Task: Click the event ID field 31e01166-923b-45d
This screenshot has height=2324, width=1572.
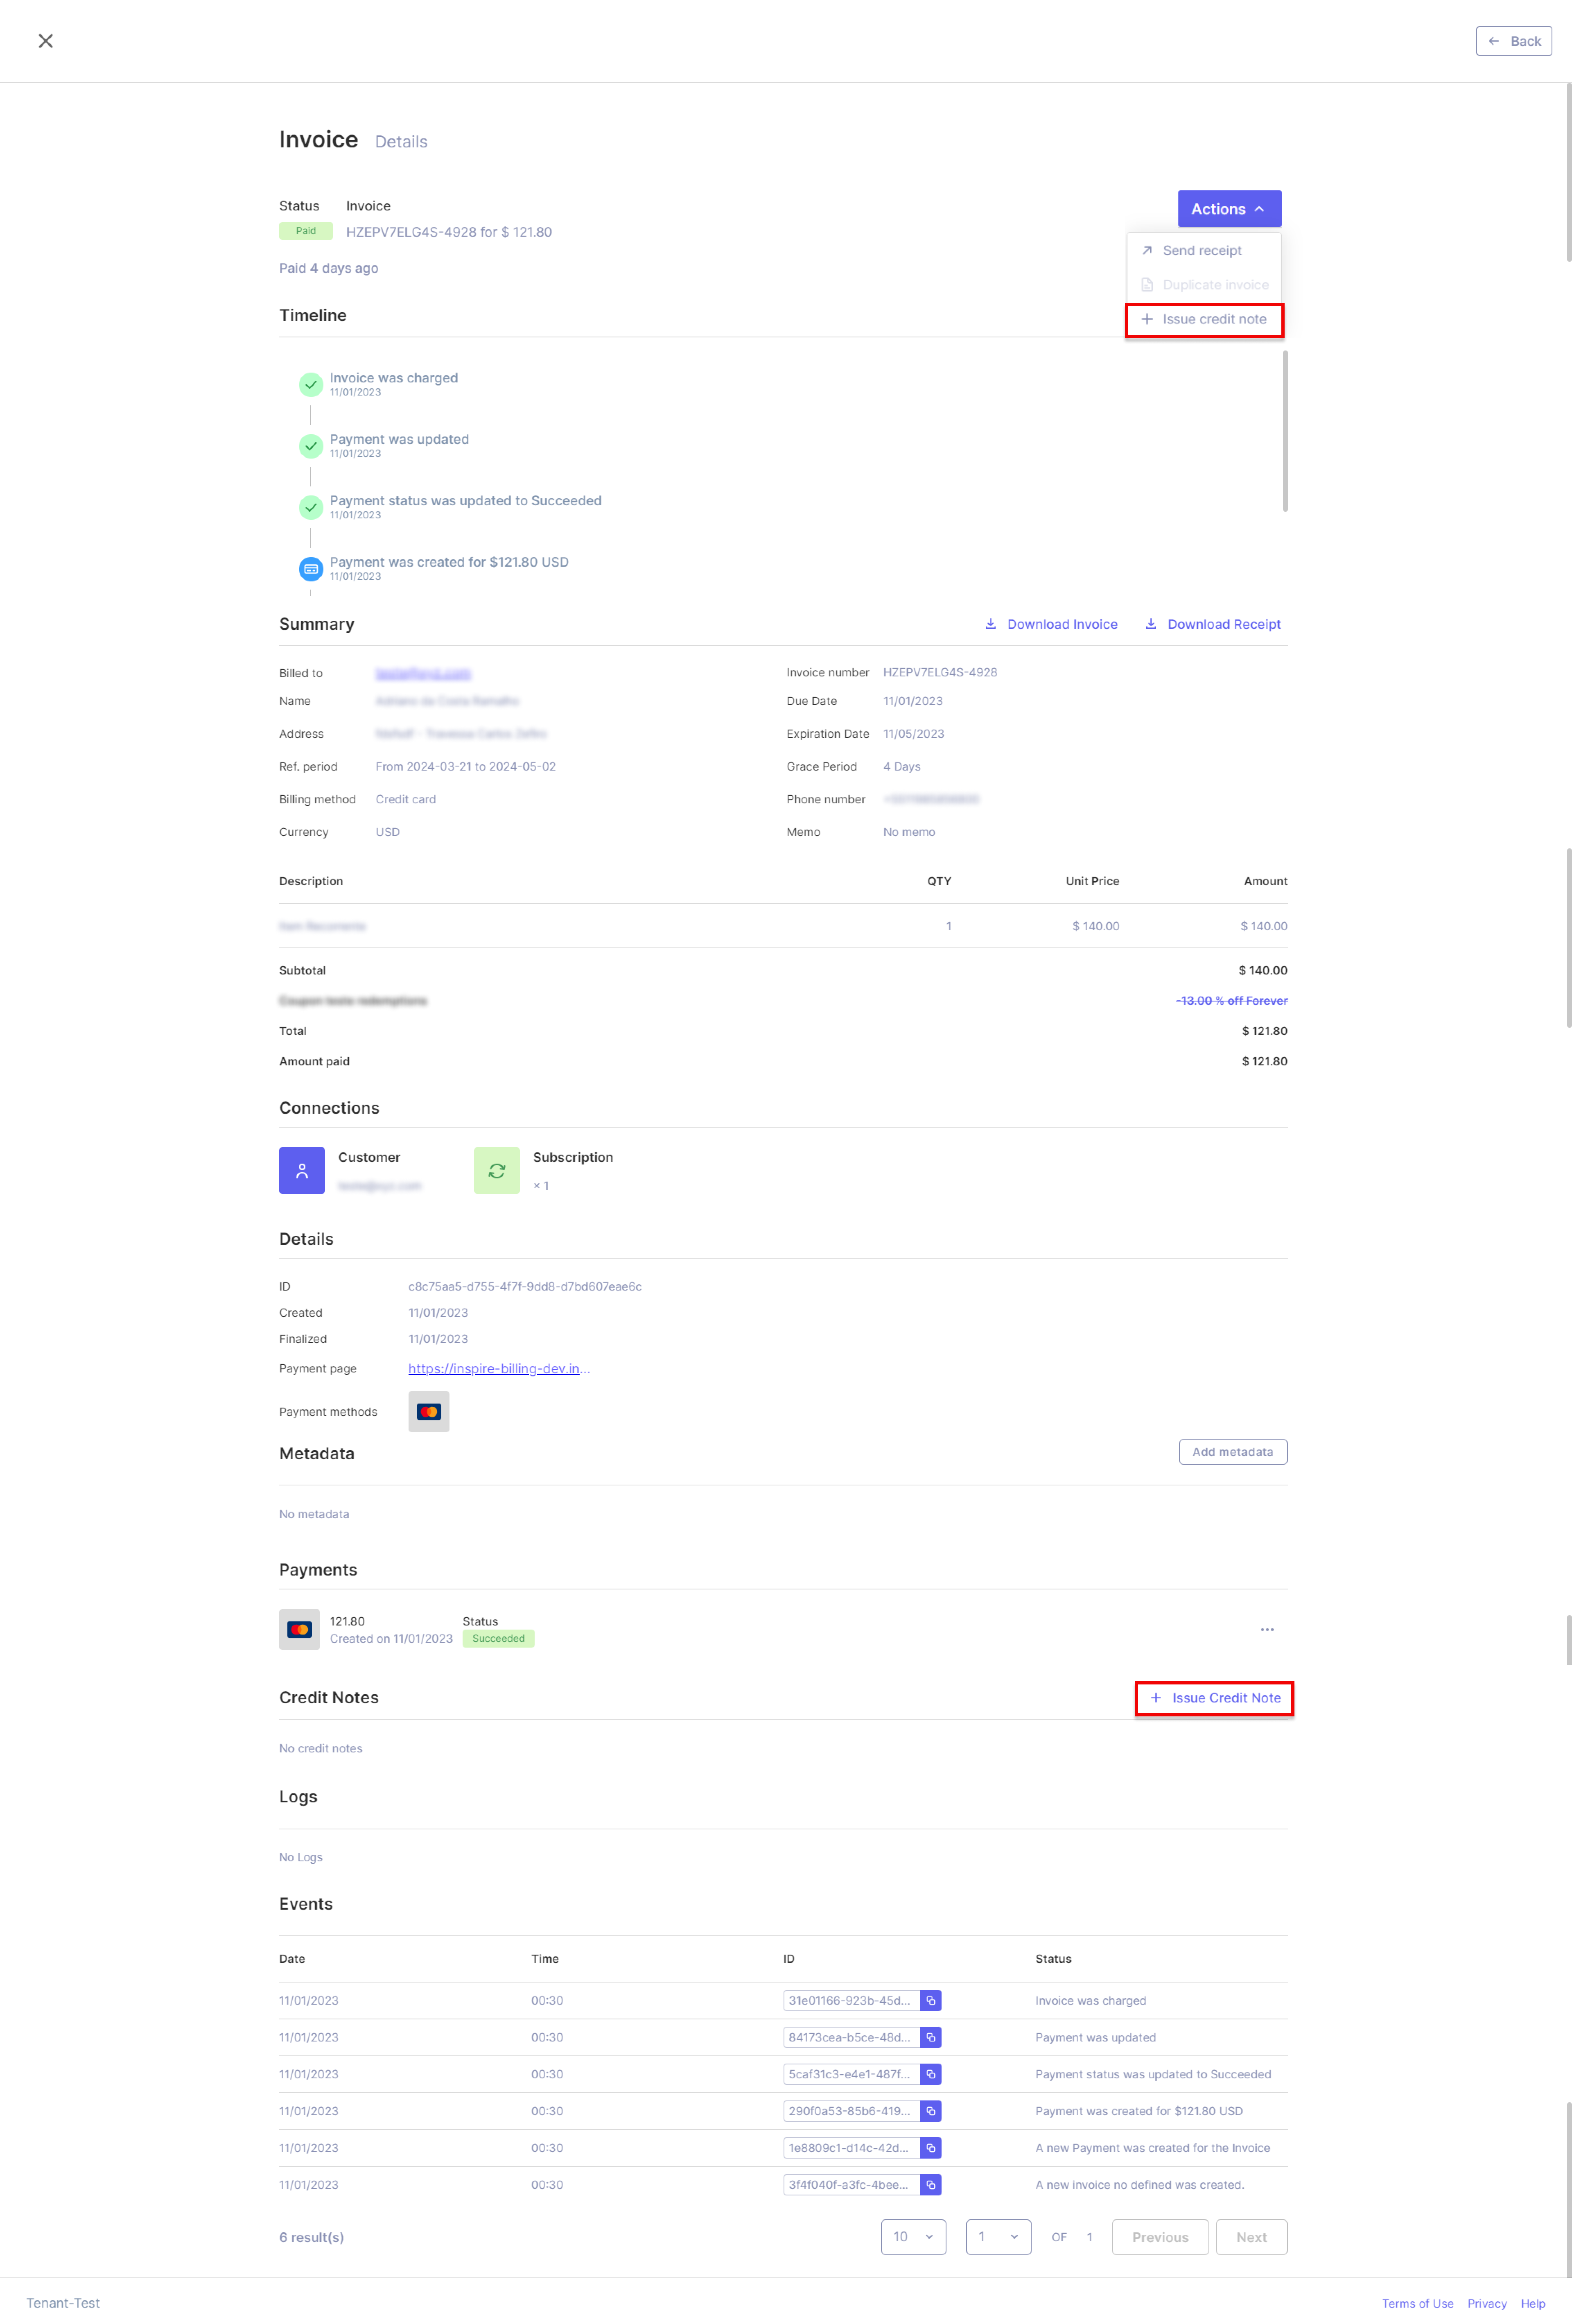Action: click(851, 2000)
